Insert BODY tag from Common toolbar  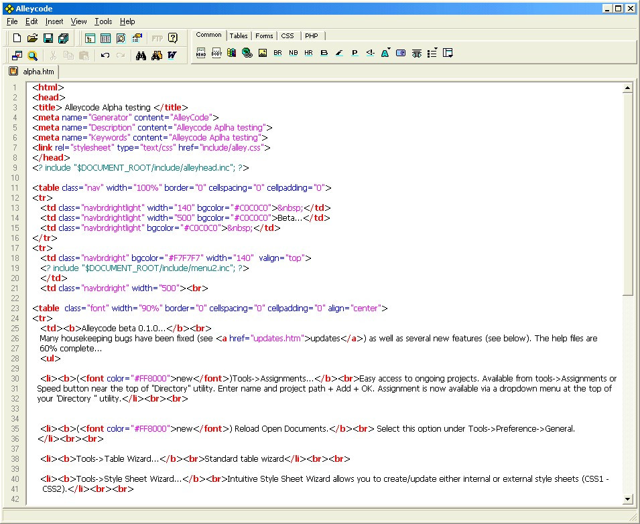(216, 53)
